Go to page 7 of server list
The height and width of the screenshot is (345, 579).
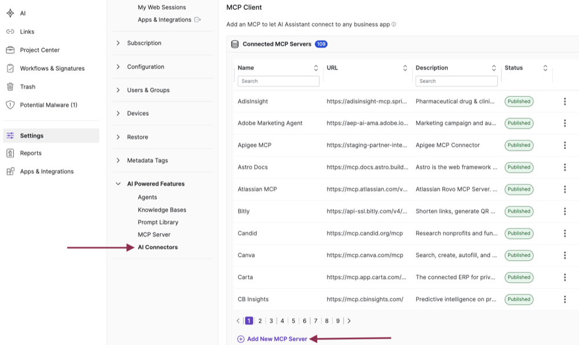(x=315, y=321)
